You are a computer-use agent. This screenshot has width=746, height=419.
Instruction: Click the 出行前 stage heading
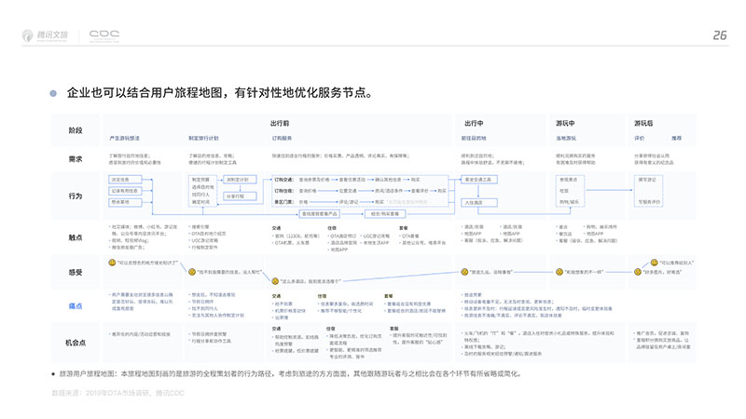pyautogui.click(x=279, y=123)
